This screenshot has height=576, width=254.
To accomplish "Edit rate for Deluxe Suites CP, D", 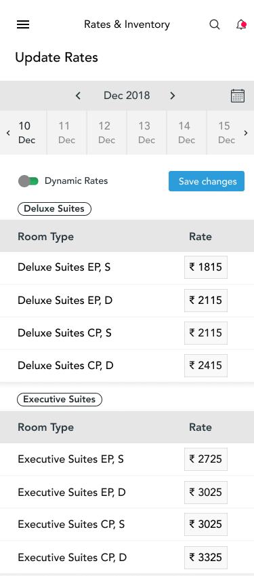I will [206, 366].
